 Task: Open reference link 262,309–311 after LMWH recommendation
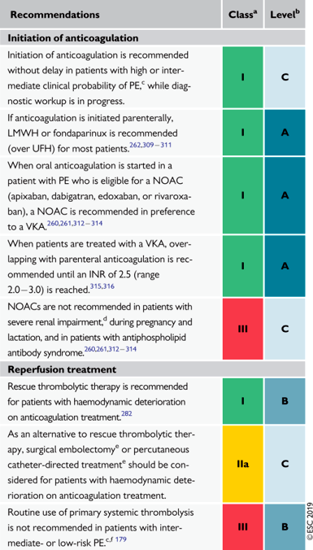[150, 145]
